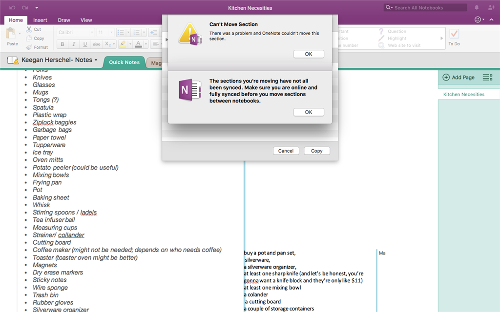Click the Copy icon in ribbon
Screen dimensions: 500x312
(x=29, y=38)
